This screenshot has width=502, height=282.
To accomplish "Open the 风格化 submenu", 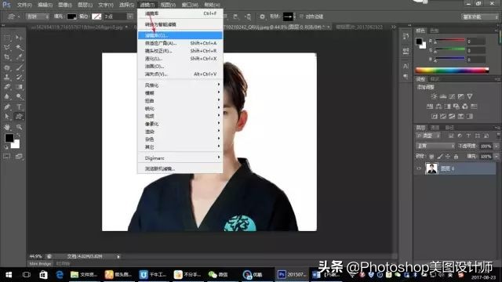I will (180, 85).
